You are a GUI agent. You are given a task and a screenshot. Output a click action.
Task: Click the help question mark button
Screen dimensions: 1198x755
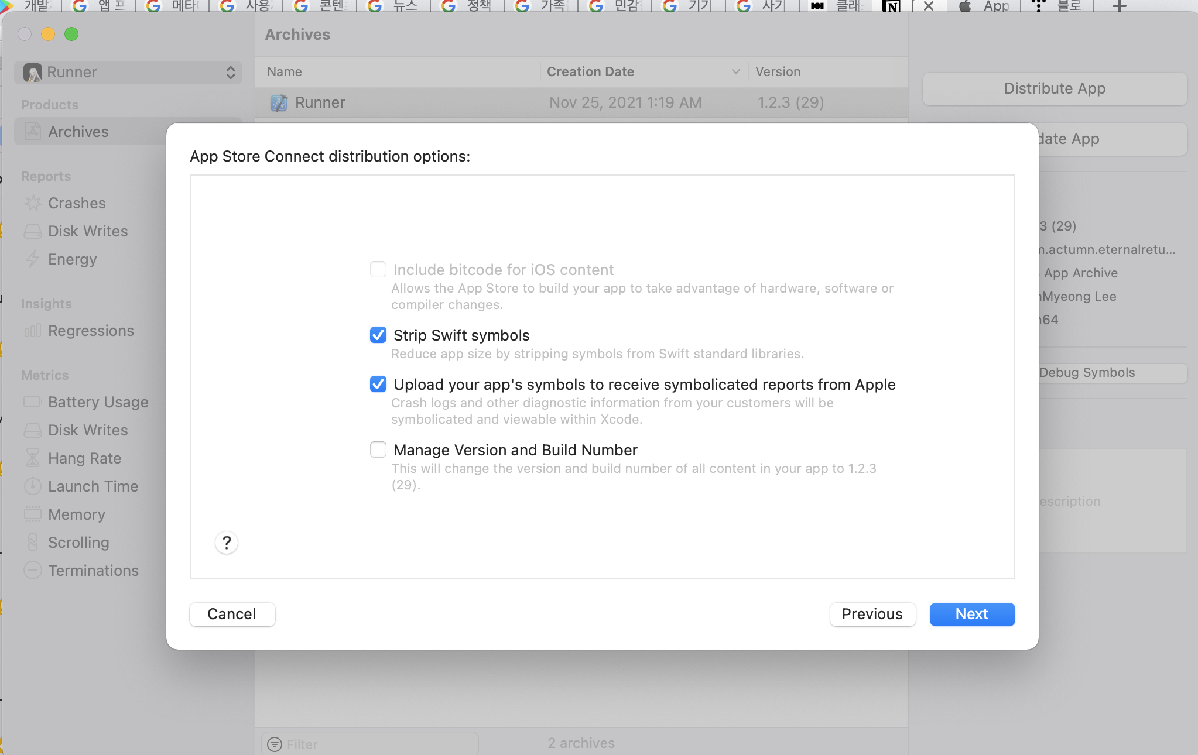click(227, 543)
